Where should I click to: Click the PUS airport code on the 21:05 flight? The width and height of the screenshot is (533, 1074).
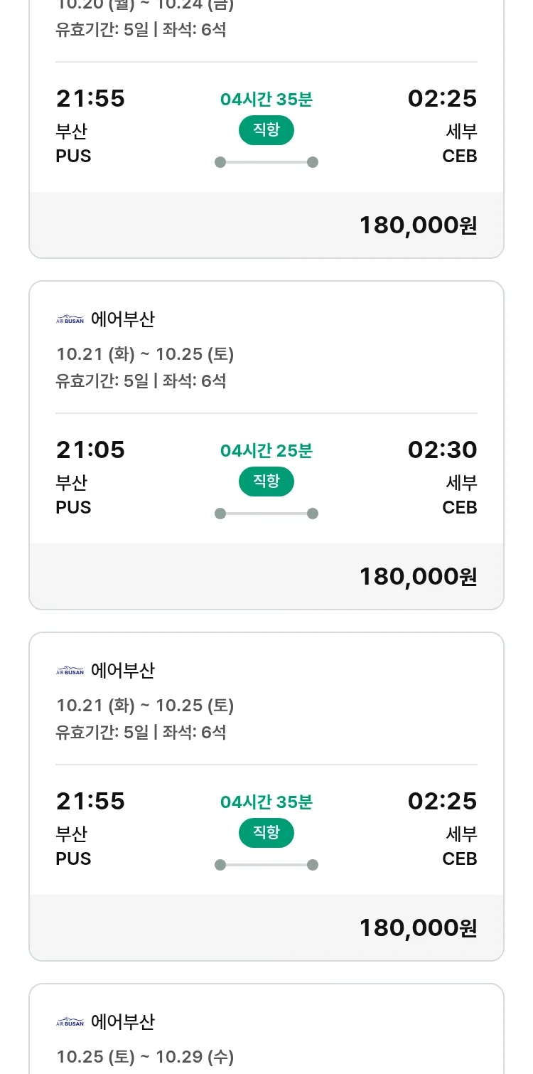73,507
